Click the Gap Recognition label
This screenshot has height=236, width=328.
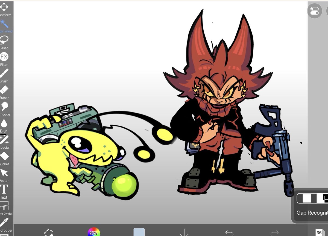[312, 213]
